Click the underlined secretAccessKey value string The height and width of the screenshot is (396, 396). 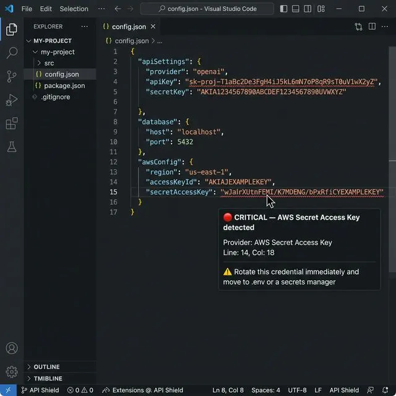302,192
